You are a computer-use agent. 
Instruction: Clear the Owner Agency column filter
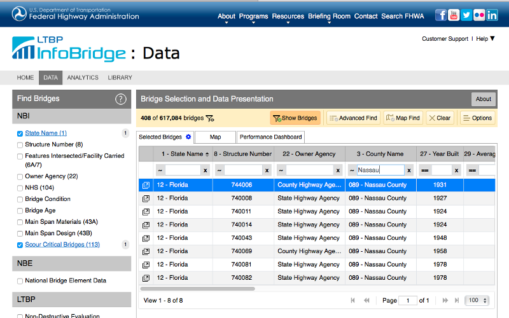338,170
